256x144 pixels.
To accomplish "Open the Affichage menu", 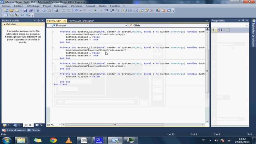I will 33,6.
